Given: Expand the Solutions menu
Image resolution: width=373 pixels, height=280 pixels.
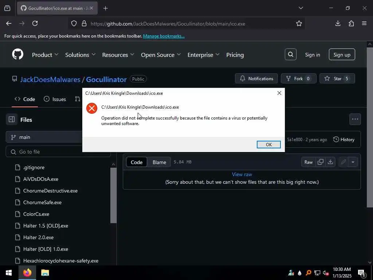Looking at the screenshot, I should pyautogui.click(x=81, y=55).
